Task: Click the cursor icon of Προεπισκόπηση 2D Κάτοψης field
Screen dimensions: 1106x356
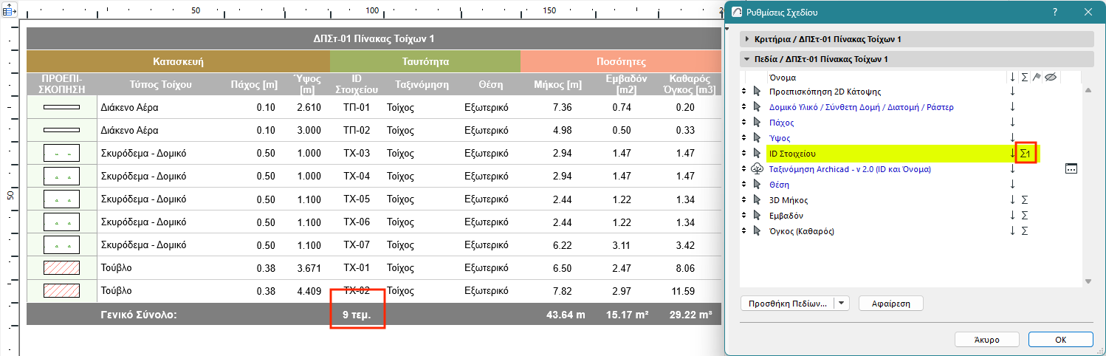Action: pyautogui.click(x=757, y=92)
